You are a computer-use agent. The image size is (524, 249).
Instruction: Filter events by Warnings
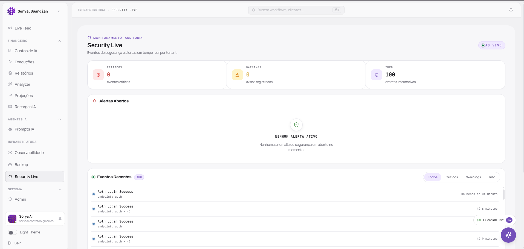click(x=473, y=177)
